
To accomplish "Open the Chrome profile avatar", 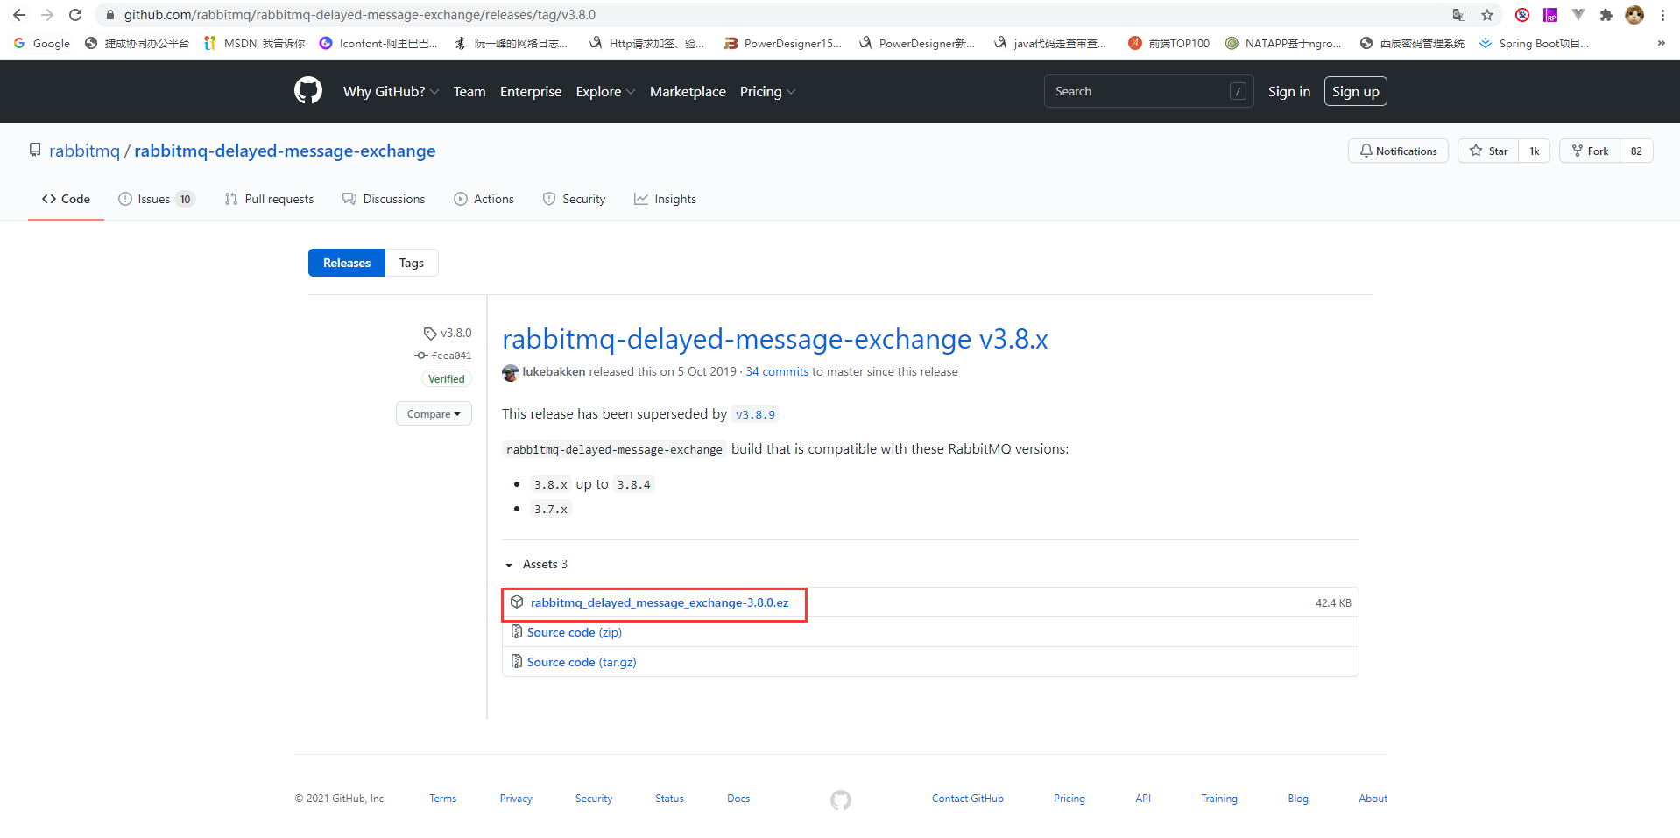I will [x=1634, y=15].
